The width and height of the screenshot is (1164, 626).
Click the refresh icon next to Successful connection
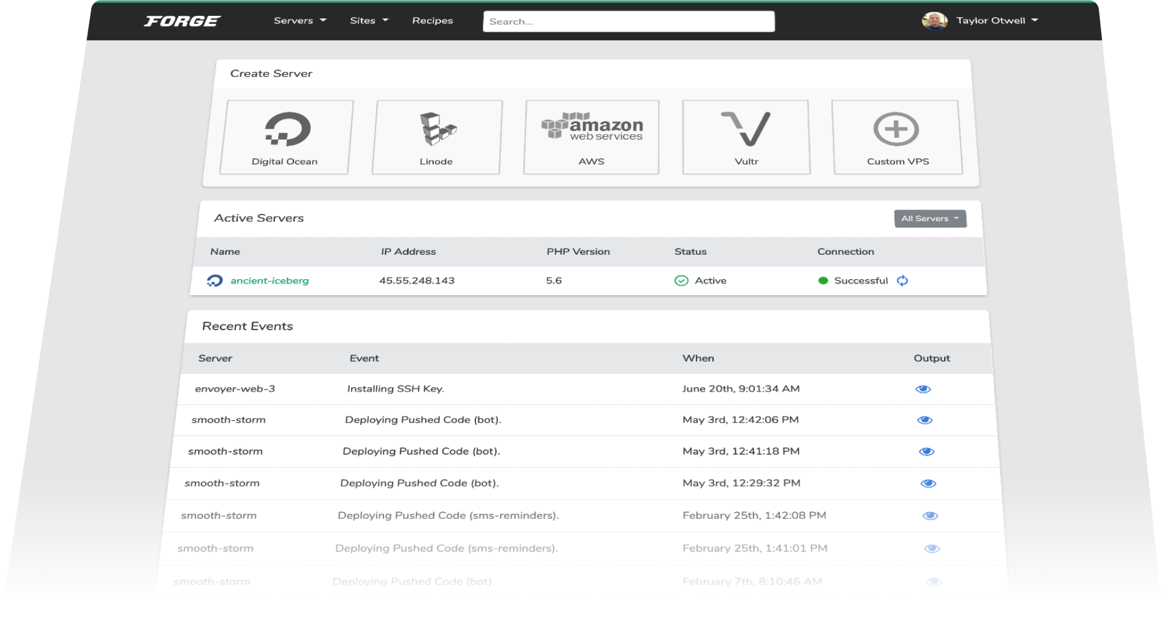click(902, 281)
